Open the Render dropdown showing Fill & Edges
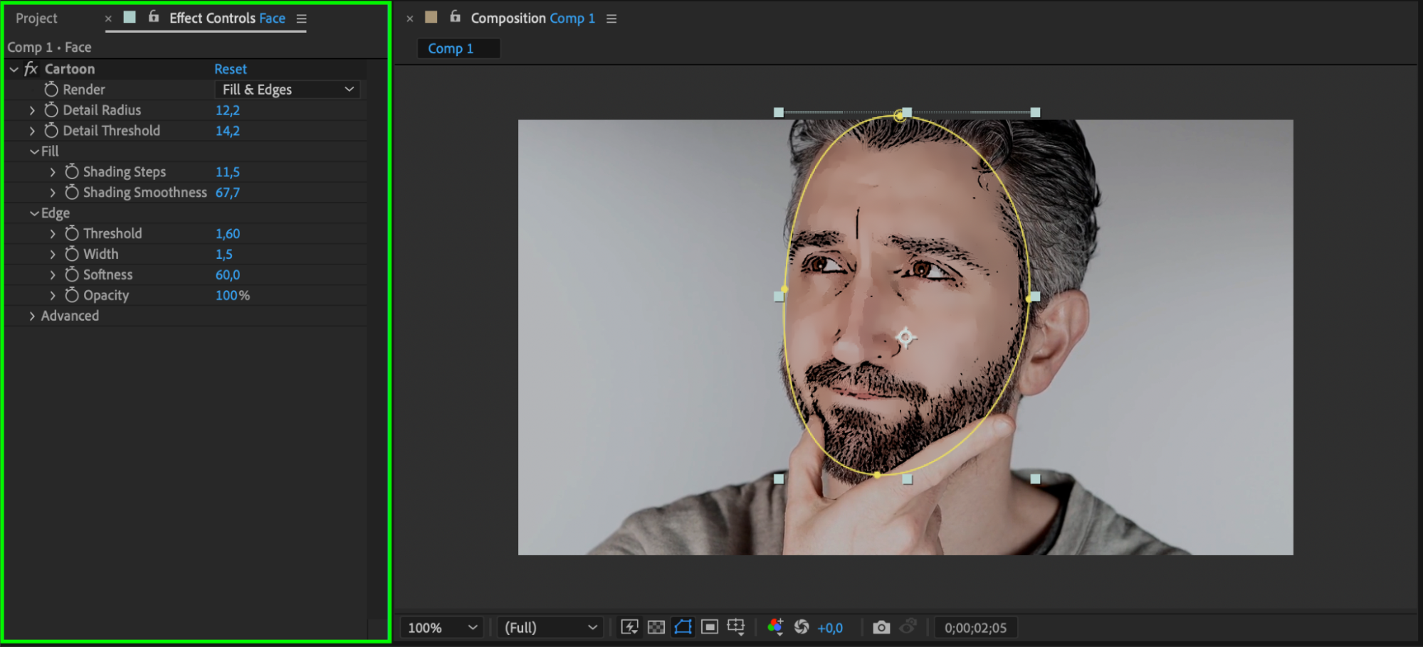Screen dimensions: 1423x647 pos(287,90)
